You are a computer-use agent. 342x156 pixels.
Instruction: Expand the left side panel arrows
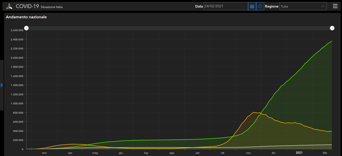(x=2, y=85)
